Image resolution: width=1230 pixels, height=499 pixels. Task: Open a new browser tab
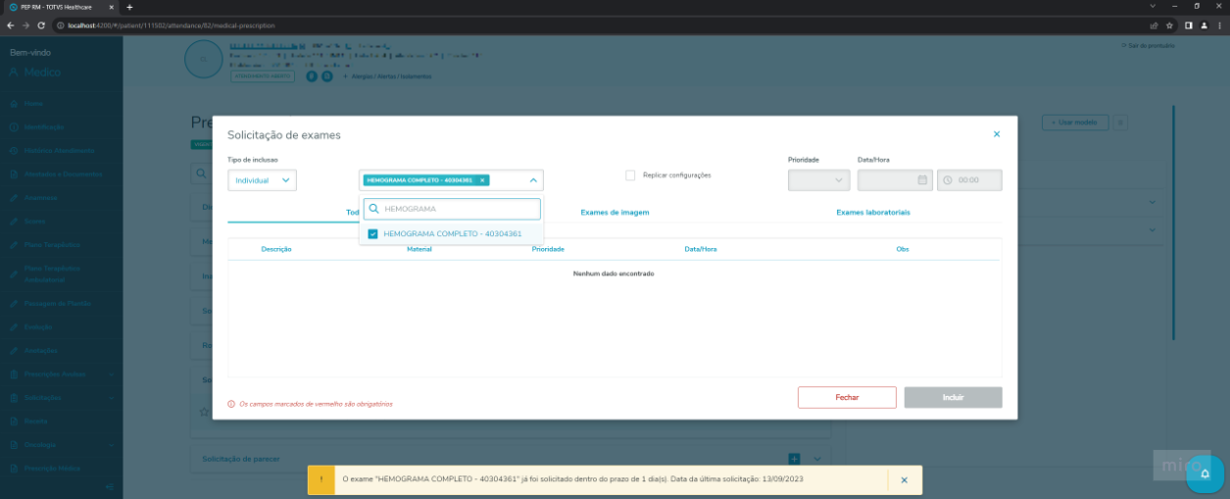coord(129,7)
